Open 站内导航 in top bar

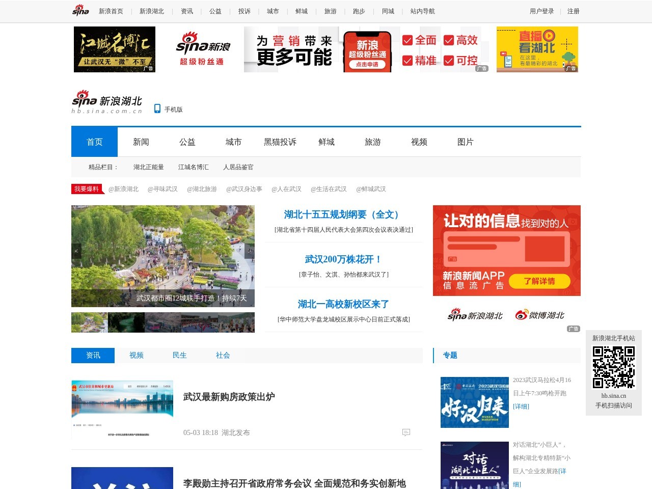(x=423, y=11)
